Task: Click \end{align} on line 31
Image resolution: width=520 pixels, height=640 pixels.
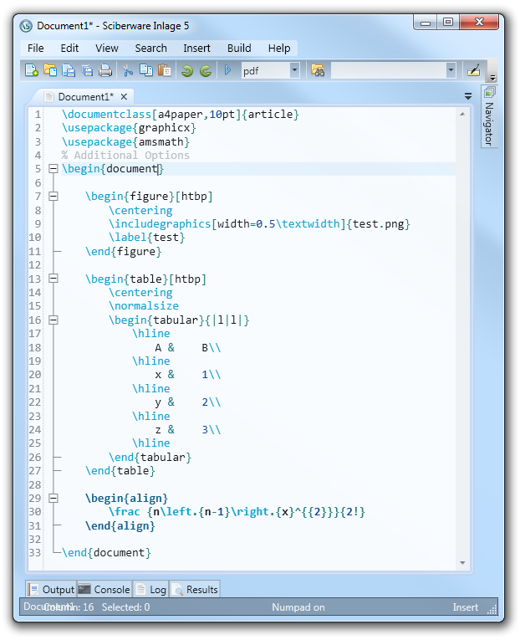Action: pos(120,525)
